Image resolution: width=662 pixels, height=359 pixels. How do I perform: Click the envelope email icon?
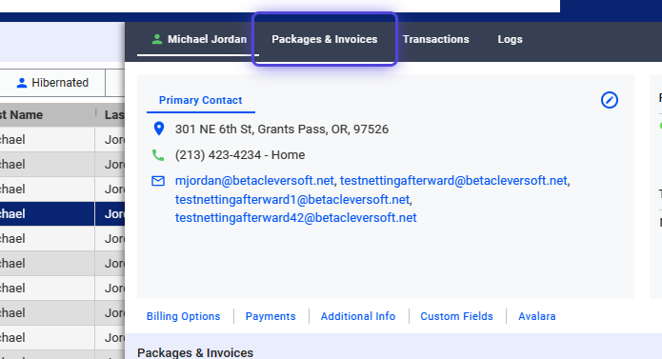tap(158, 181)
